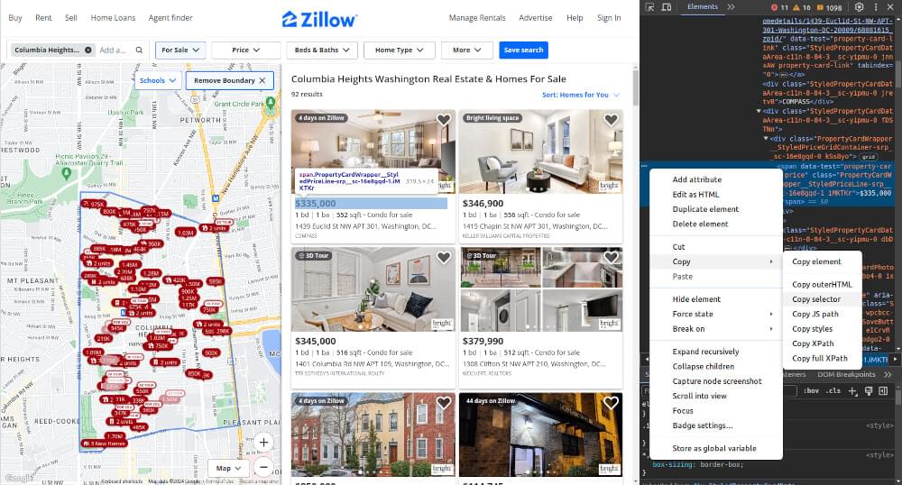Open the DevTools three-dot customize menu

point(876,7)
